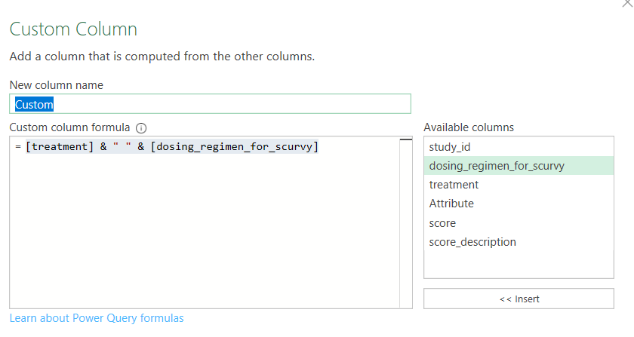Click the << Insert button

coord(519,299)
